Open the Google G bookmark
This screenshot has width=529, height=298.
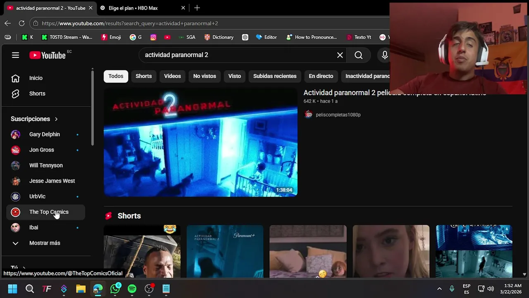click(136, 37)
